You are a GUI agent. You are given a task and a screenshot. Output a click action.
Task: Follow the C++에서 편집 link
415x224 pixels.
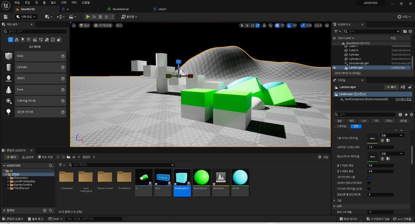coord(404,99)
